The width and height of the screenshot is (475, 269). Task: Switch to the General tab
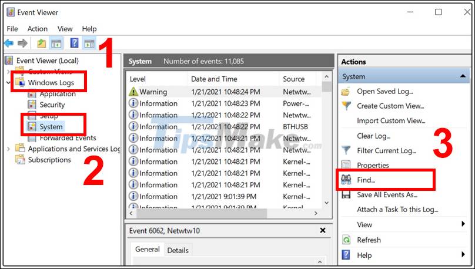pyautogui.click(x=148, y=250)
